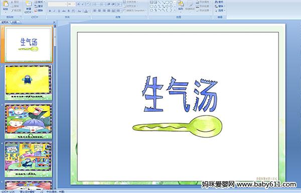Image resolution: width=301 pixels, height=193 pixels.
Task: Toggle Underline formatting
Action: [59, 11]
